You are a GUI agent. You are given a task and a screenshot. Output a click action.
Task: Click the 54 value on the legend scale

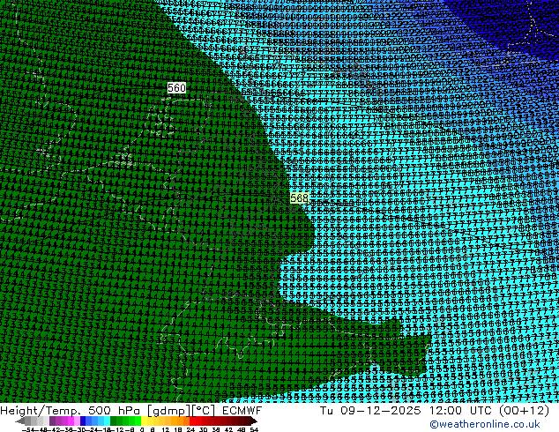pyautogui.click(x=254, y=429)
